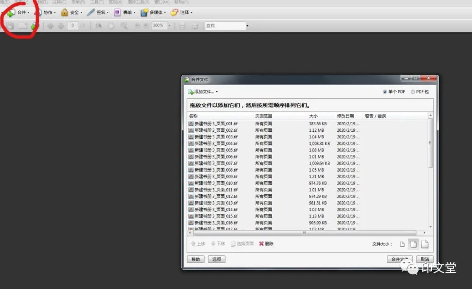Select the 单个 PDF radio button
The height and width of the screenshot is (289, 472).
point(385,92)
